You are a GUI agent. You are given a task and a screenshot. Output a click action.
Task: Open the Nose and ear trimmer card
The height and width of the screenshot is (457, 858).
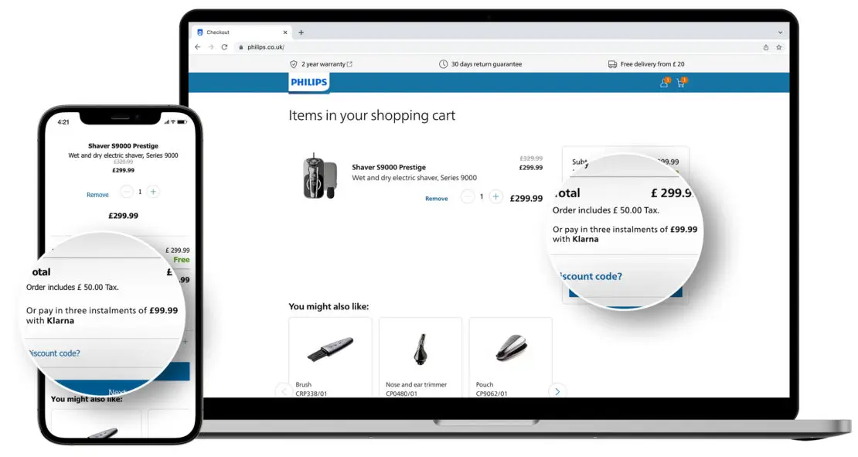pos(420,356)
